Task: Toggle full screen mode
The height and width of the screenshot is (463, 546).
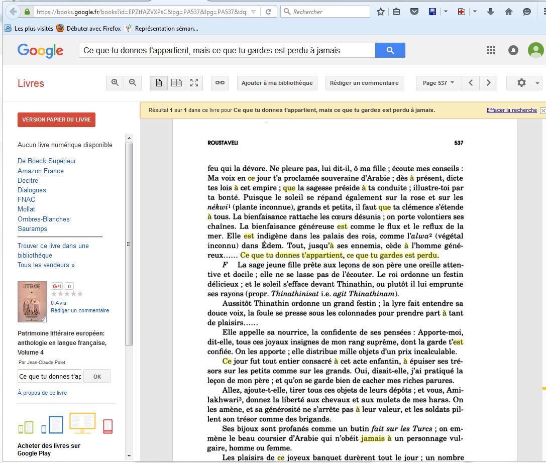Action: (x=194, y=83)
